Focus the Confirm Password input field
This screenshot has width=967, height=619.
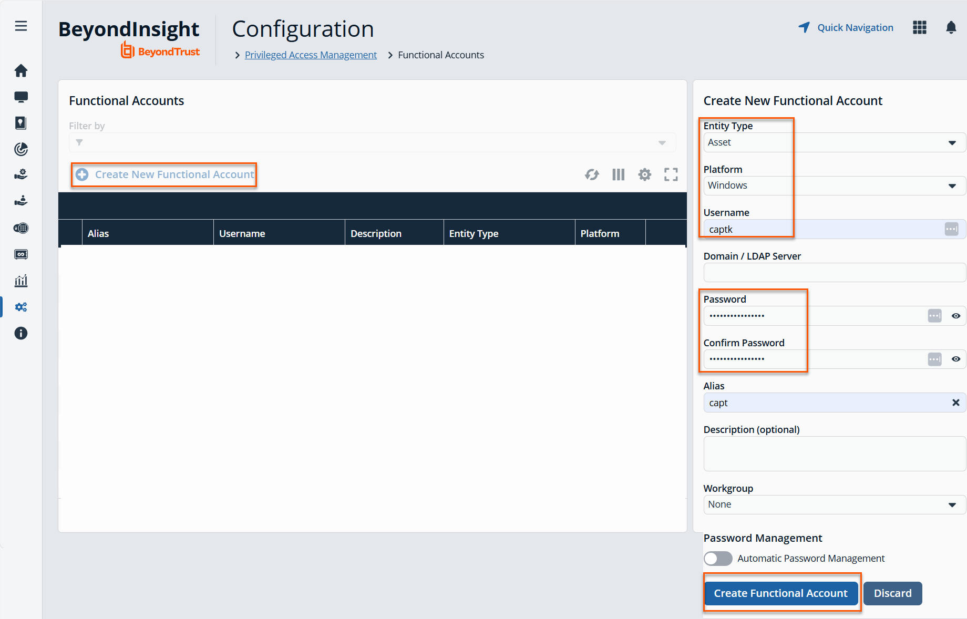coord(835,359)
